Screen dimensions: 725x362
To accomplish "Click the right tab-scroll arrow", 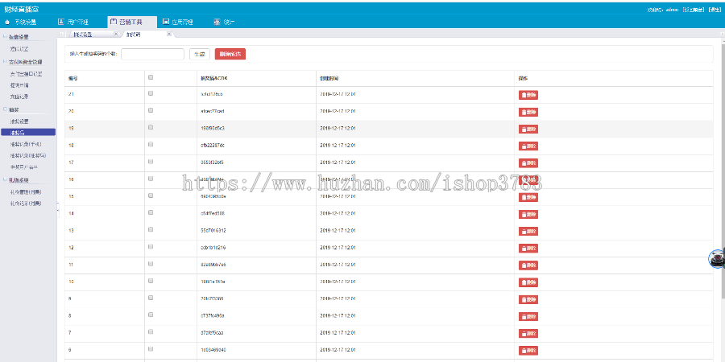I will [723, 34].
